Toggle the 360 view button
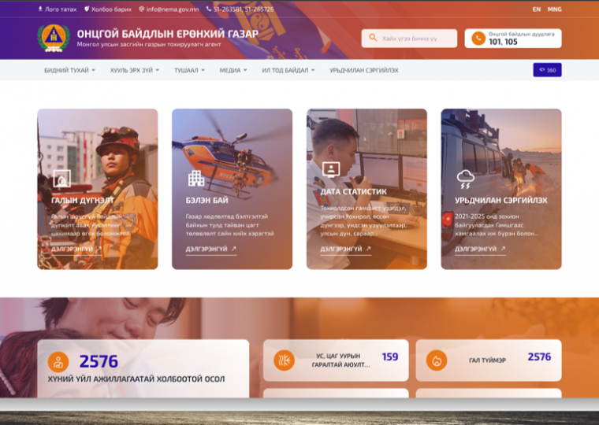599x425 pixels. pos(547,70)
